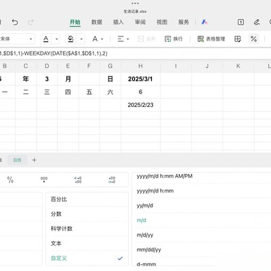This screenshot has height=271, width=271.
Task: Switch to the 服务 tab
Action: pyautogui.click(x=184, y=22)
